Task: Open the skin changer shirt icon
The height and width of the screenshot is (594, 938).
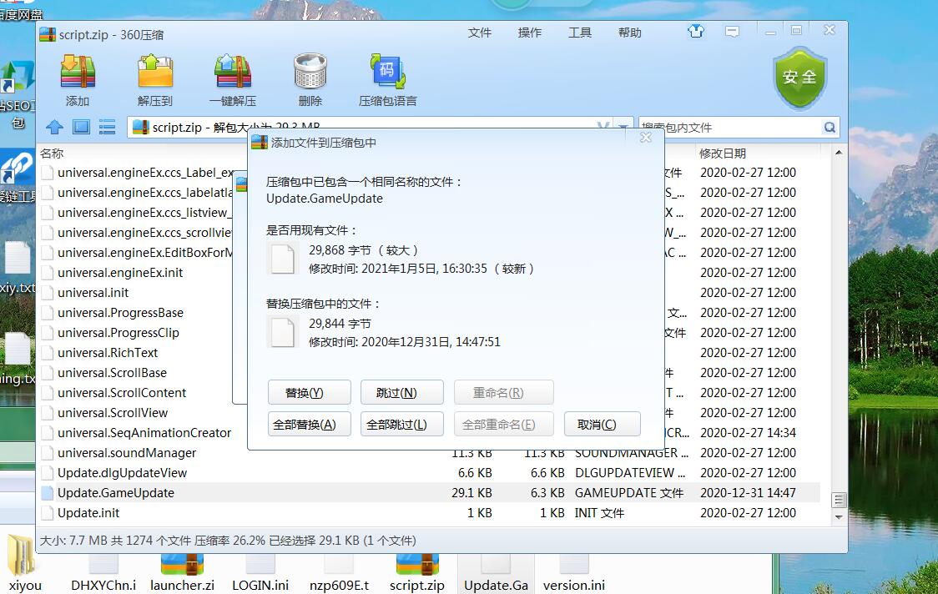Action: (696, 32)
